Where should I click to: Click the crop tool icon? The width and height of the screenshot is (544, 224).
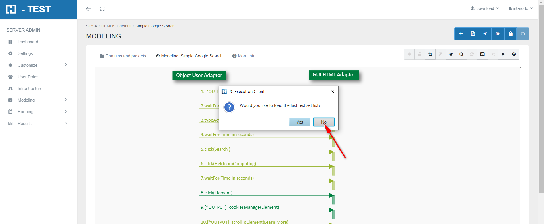pyautogui.click(x=430, y=54)
